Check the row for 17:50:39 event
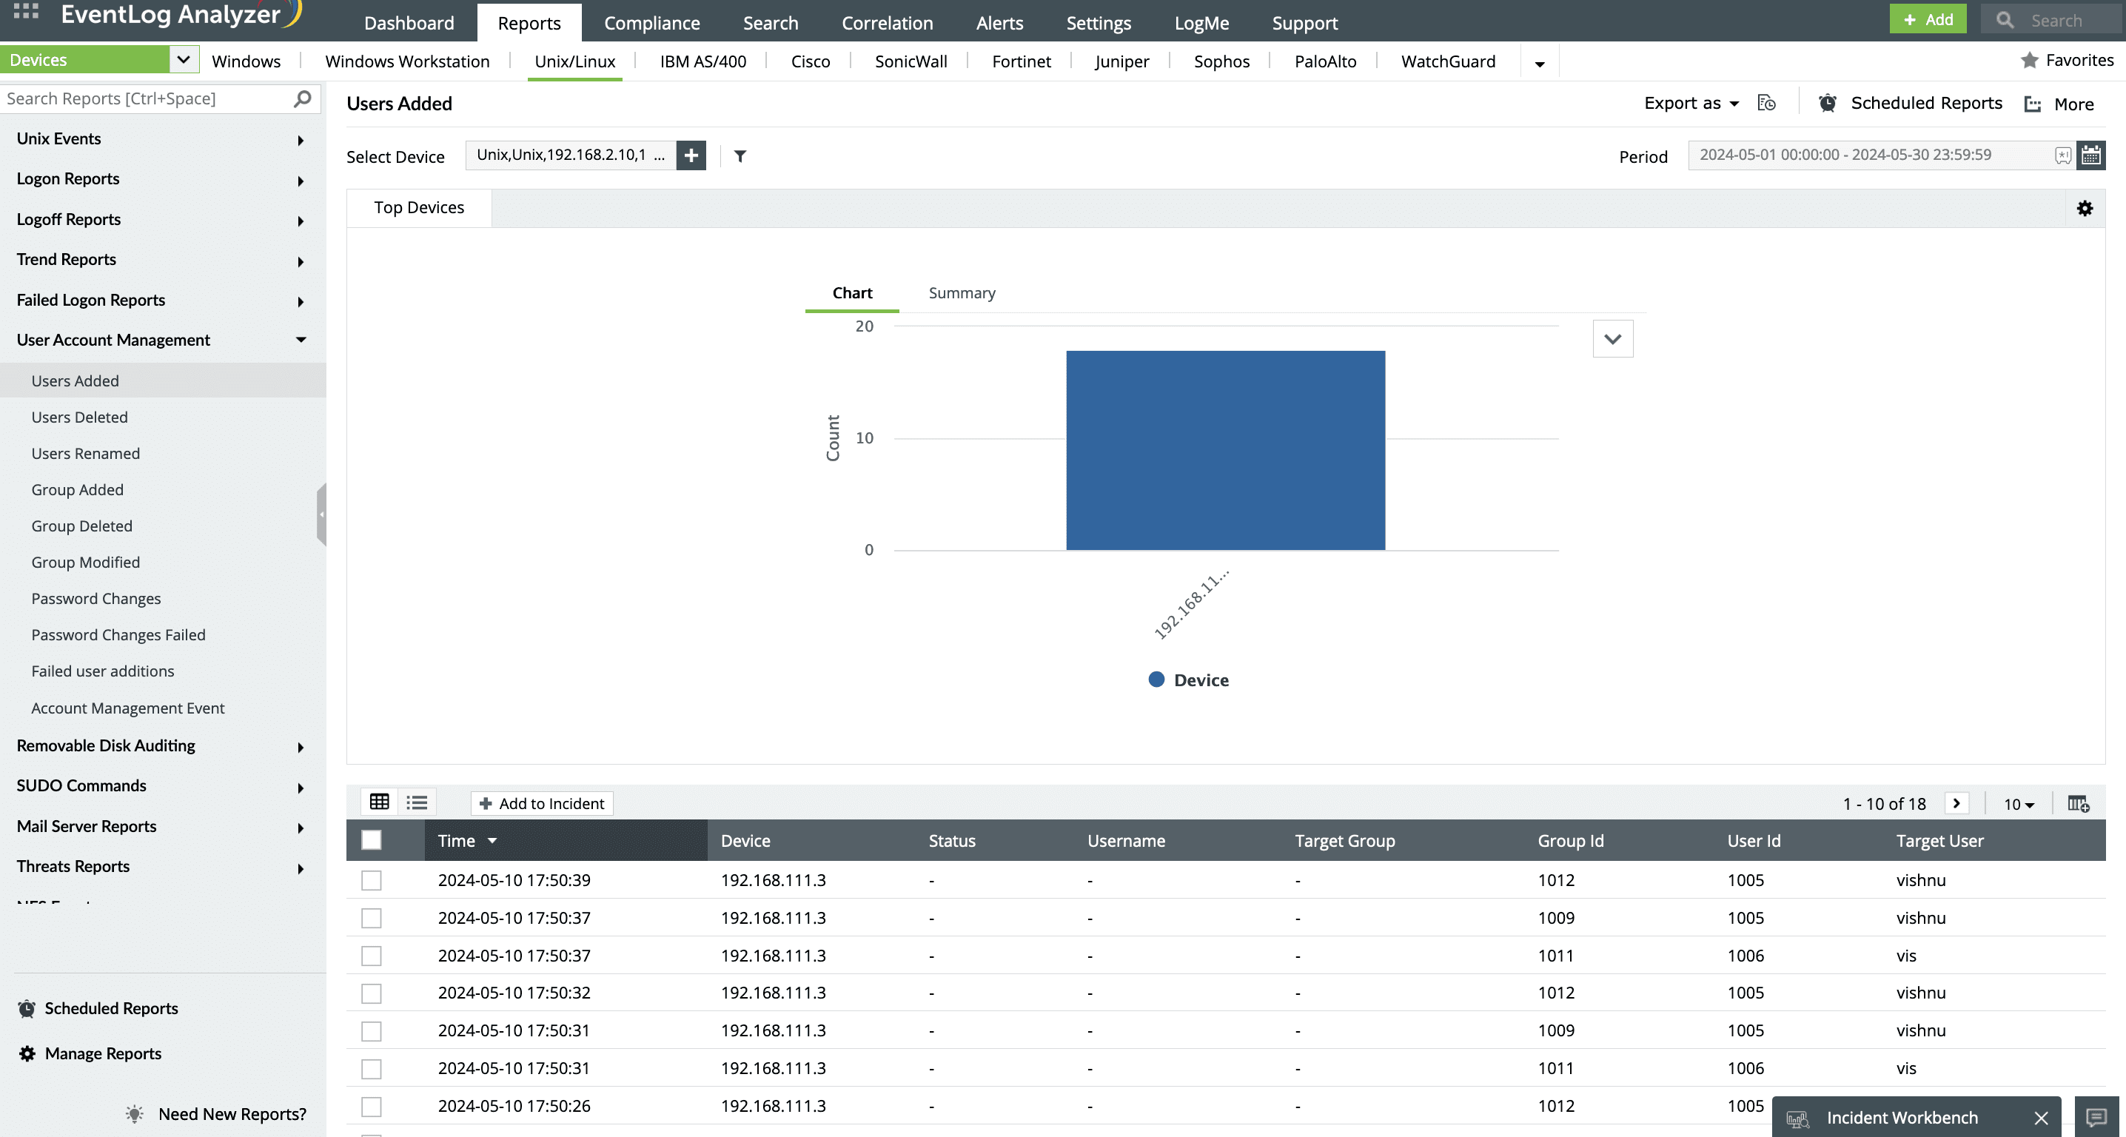The height and width of the screenshot is (1137, 2126). pyautogui.click(x=372, y=880)
